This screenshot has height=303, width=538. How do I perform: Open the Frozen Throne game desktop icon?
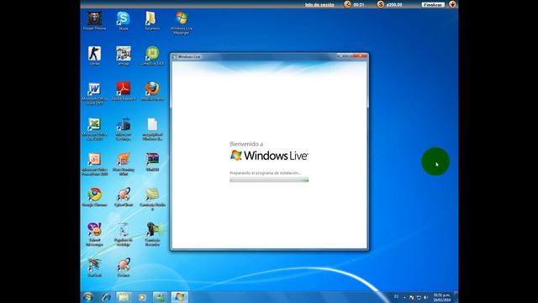pyautogui.click(x=94, y=20)
